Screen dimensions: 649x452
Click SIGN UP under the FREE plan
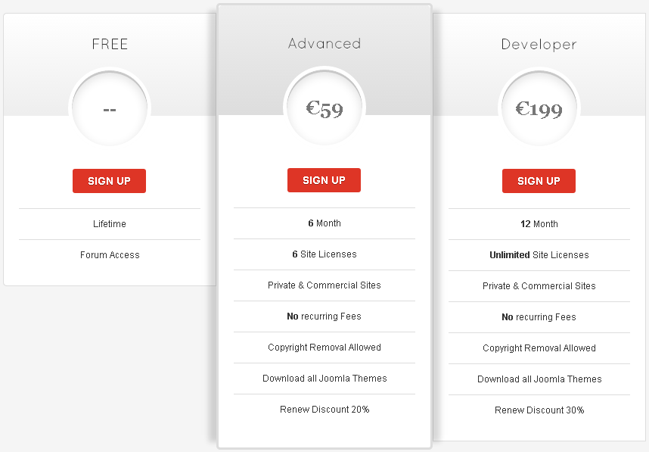point(109,181)
